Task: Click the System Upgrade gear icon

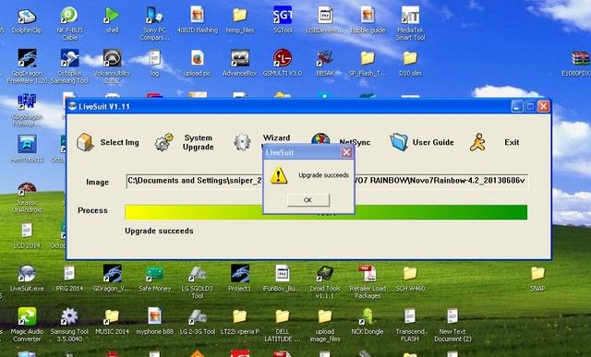Action: (x=164, y=142)
